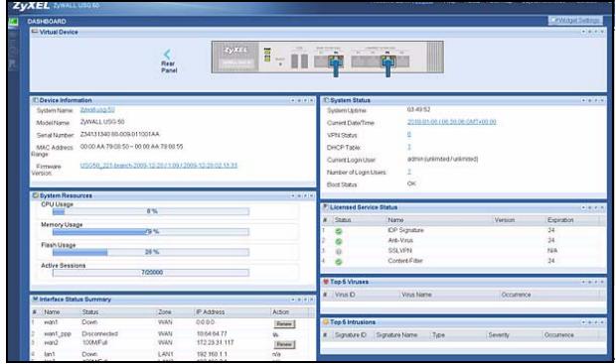
Task: Click the connected LAN port on device image
Action: click(x=387, y=61)
